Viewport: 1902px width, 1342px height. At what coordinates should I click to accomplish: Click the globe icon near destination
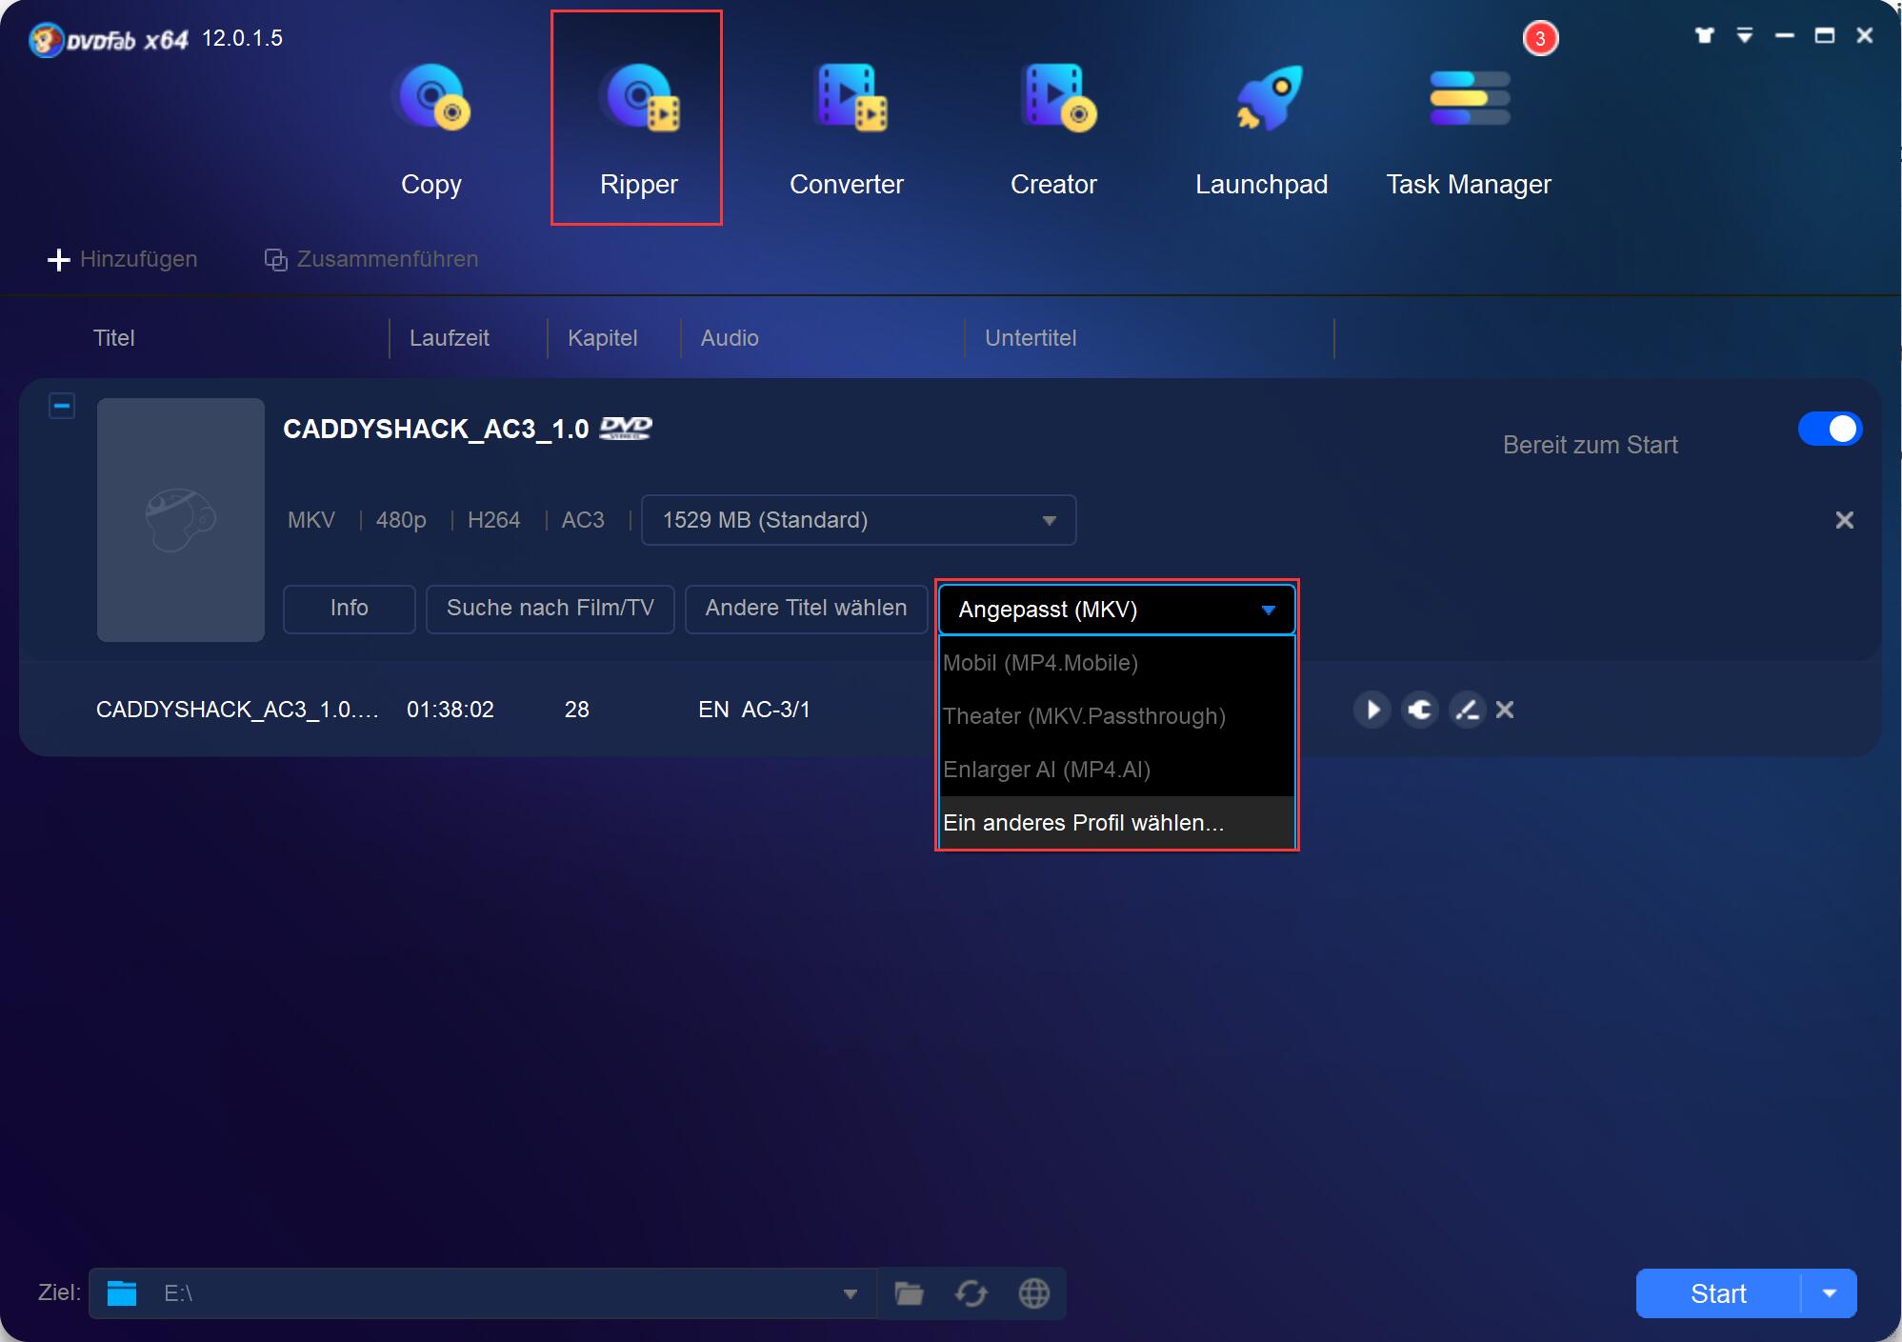pos(1034,1293)
